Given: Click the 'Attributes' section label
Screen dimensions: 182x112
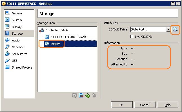Looking at the screenshot, I should tap(111, 23).
